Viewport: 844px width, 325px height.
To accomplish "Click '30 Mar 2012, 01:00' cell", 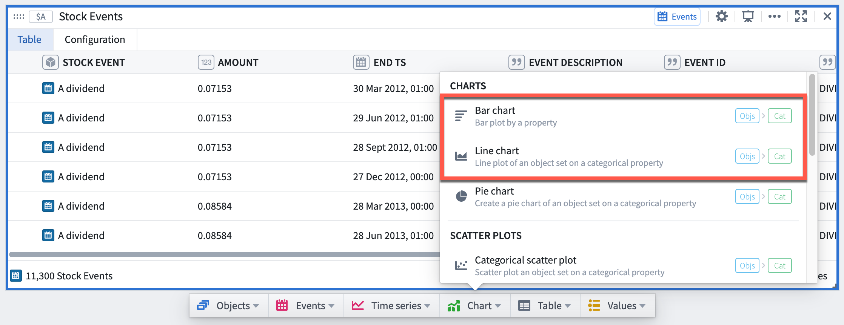I will 393,89.
